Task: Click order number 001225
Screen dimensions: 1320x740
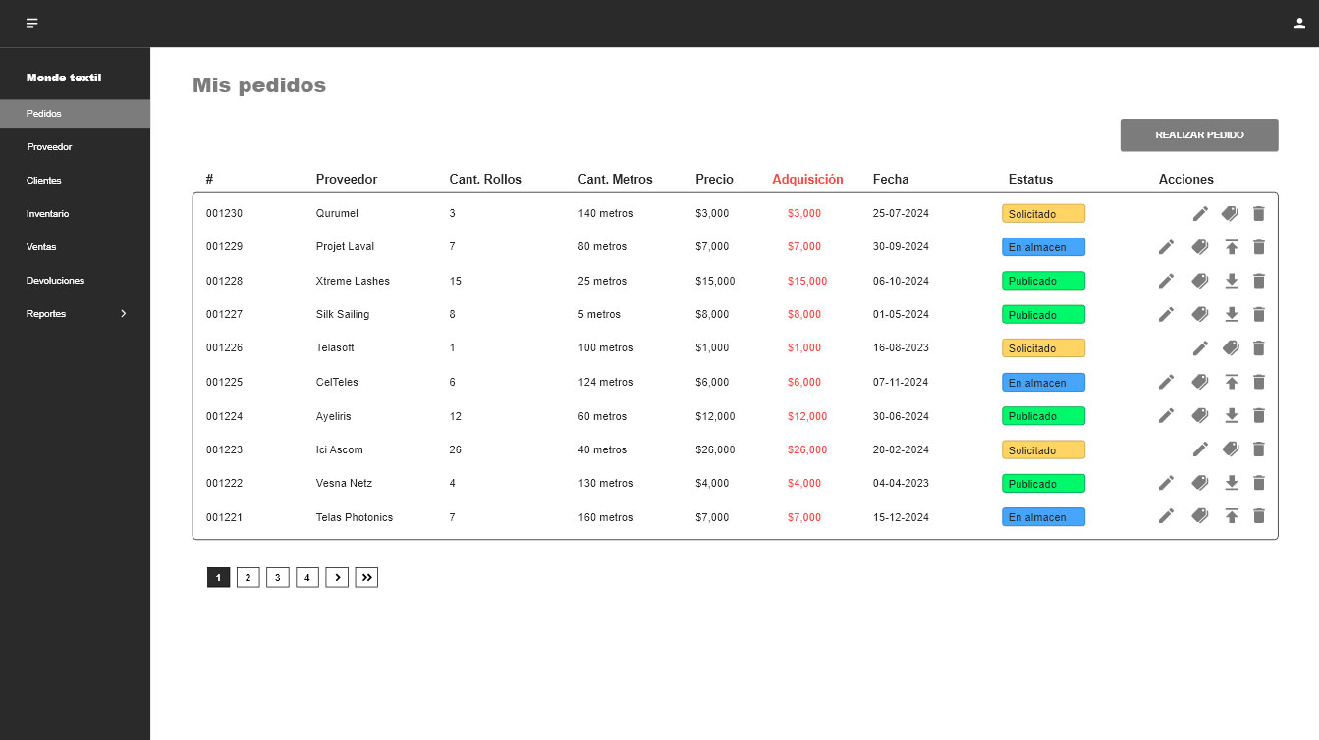Action: coord(224,382)
